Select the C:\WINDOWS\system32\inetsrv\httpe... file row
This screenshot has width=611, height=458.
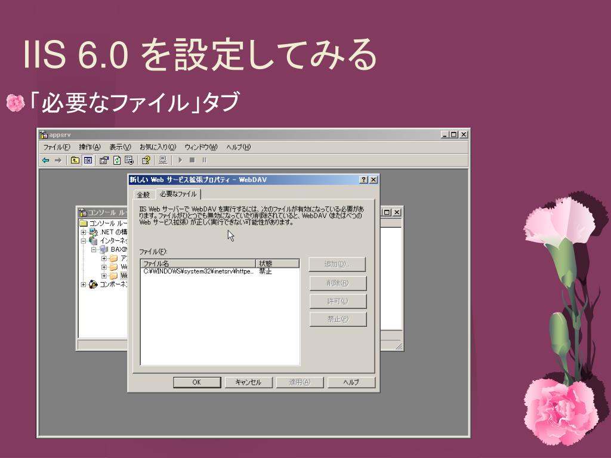click(x=220, y=271)
